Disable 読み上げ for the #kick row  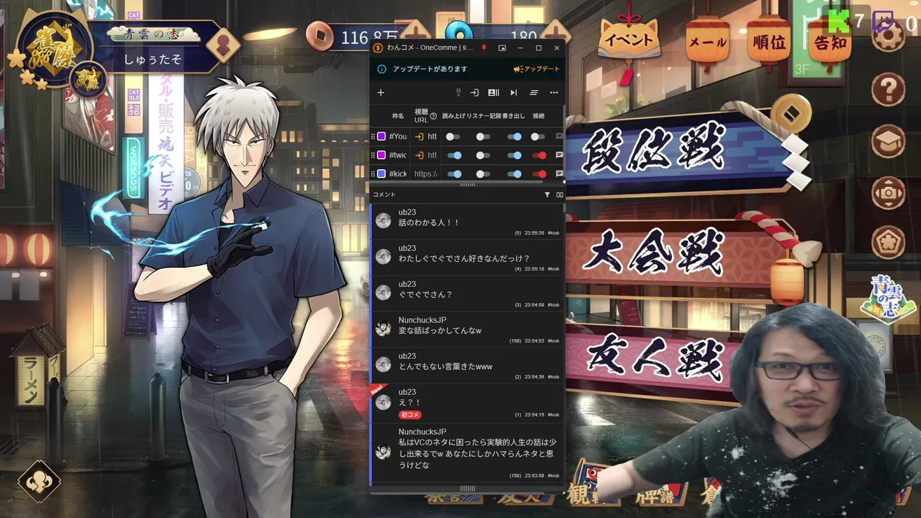coord(454,173)
